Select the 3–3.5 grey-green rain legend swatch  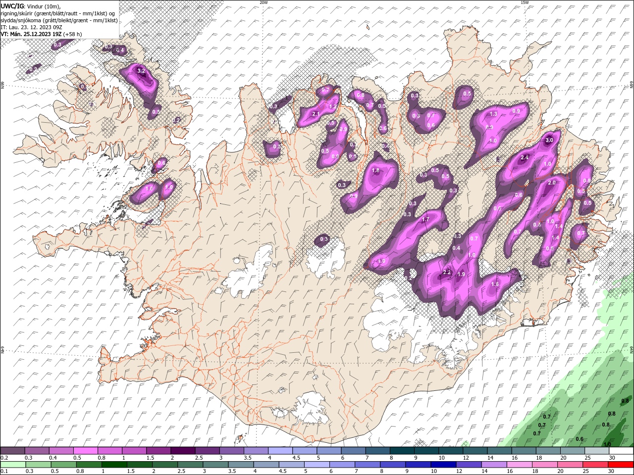coord(215,465)
